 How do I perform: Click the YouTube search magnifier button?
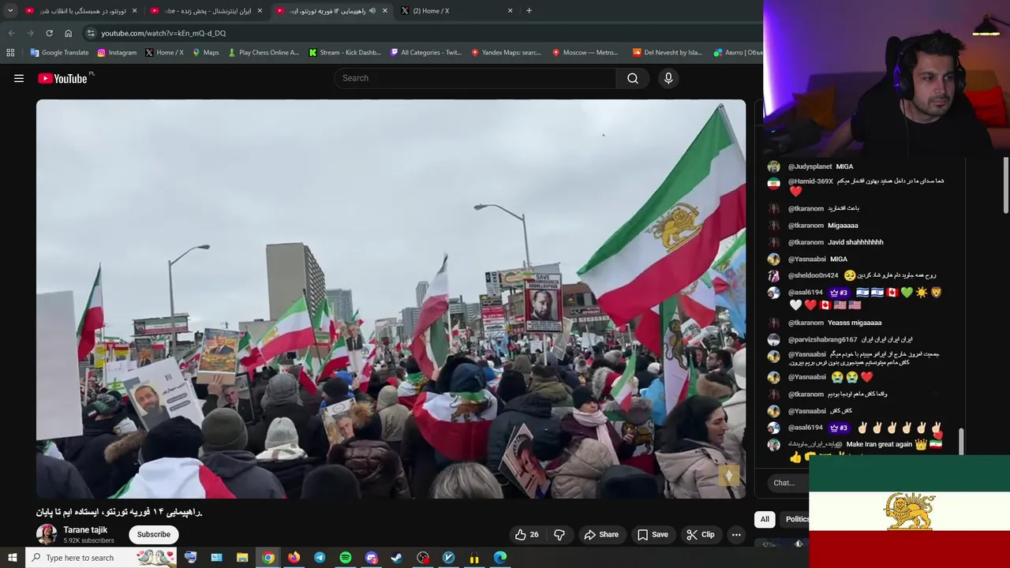pyautogui.click(x=633, y=78)
